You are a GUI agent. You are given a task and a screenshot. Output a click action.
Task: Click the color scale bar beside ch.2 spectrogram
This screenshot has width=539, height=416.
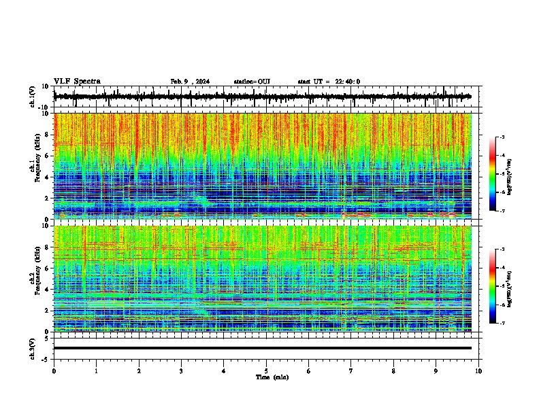(493, 286)
